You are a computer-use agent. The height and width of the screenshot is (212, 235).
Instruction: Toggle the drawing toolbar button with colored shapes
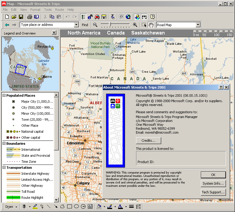[137, 17]
